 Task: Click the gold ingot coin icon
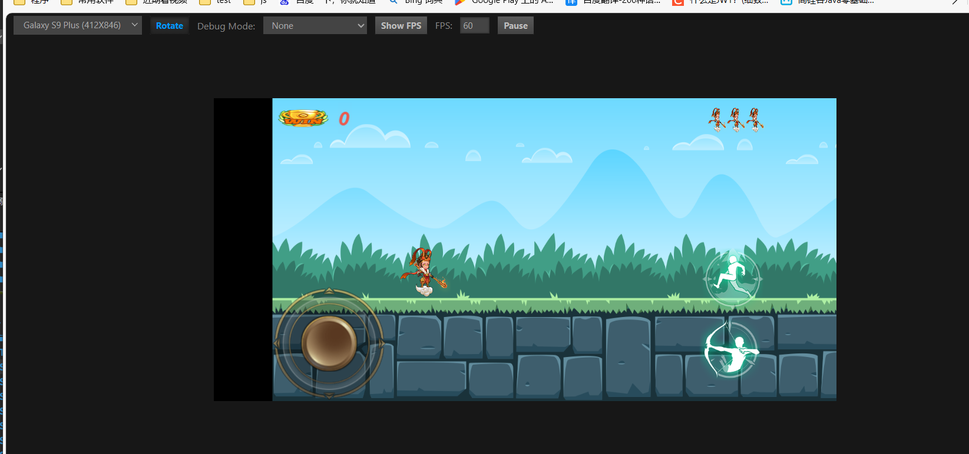[303, 118]
